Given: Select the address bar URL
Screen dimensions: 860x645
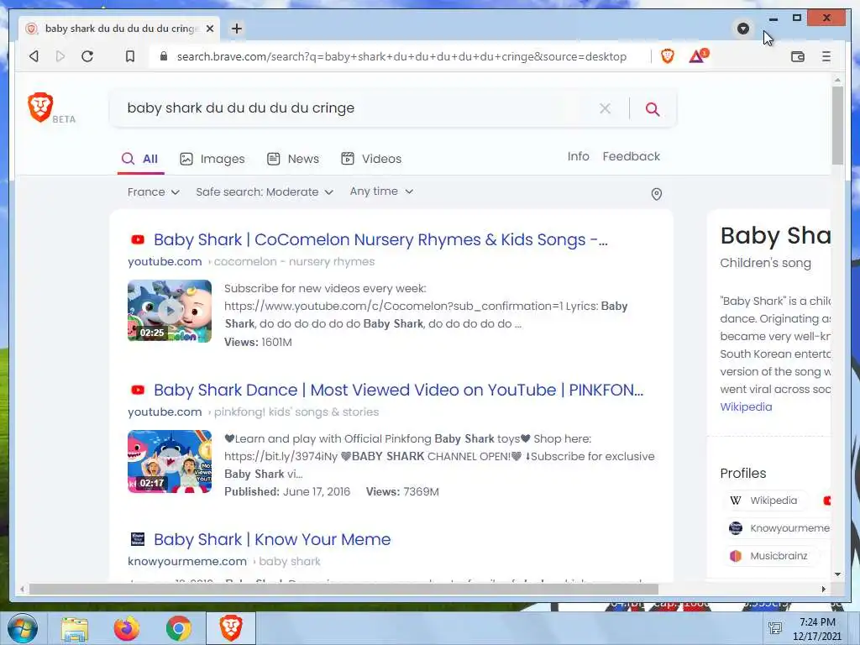Looking at the screenshot, I should (x=401, y=56).
